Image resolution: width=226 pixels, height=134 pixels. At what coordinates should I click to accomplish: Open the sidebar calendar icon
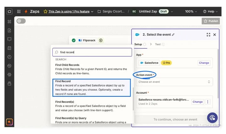click(9, 48)
